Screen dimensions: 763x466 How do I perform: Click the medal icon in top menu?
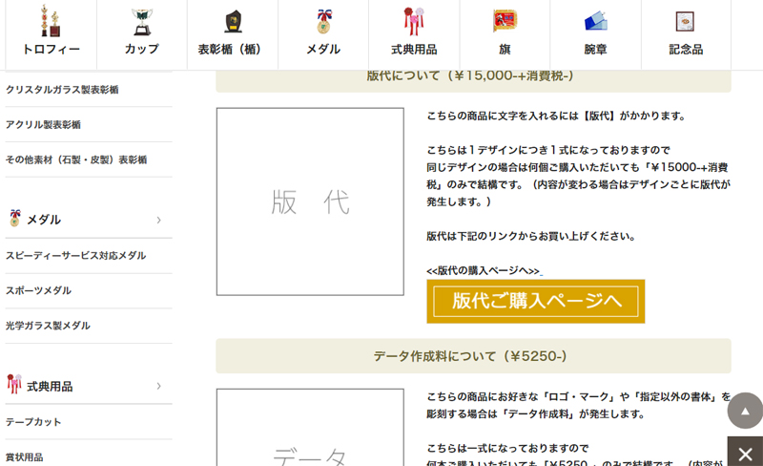pyautogui.click(x=323, y=21)
